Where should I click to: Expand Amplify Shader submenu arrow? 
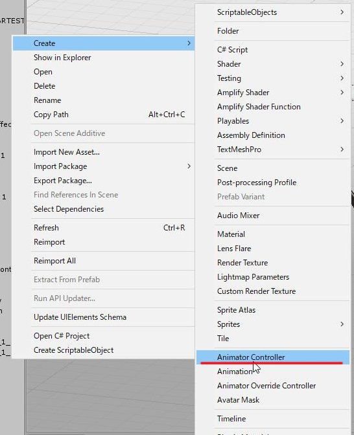click(x=342, y=93)
